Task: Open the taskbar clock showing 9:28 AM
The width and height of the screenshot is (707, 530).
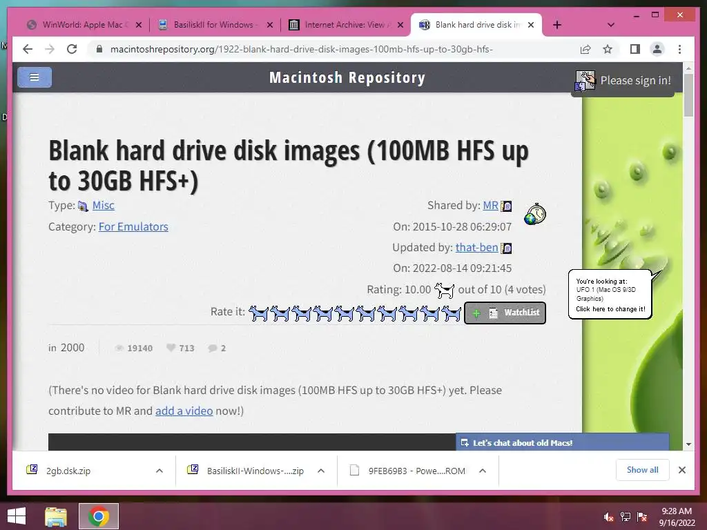Action: point(677,517)
